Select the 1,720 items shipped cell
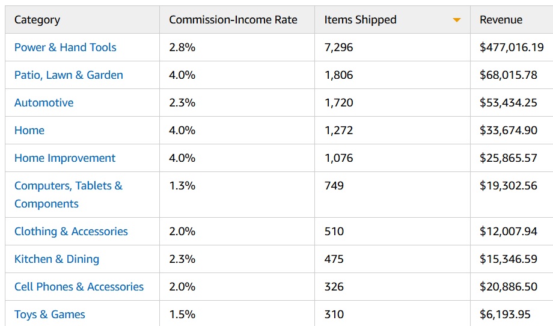Viewport: 553px width, 326px height. point(339,103)
